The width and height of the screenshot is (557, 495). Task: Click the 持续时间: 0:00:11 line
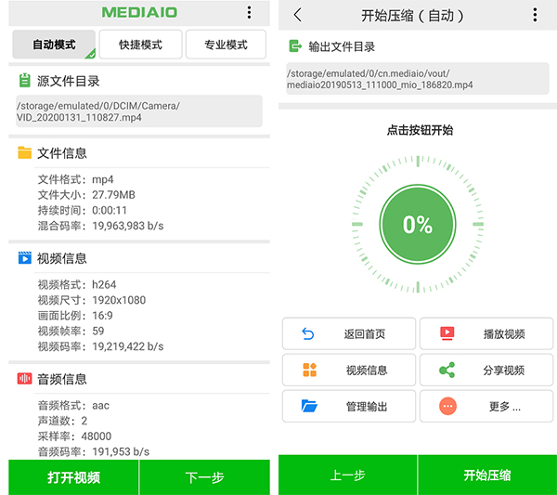point(83,211)
